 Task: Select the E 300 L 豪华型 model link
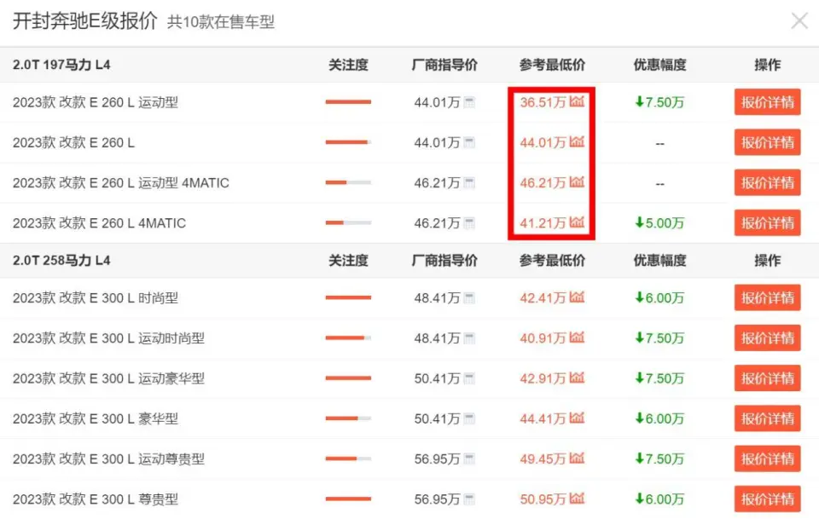pyautogui.click(x=96, y=418)
